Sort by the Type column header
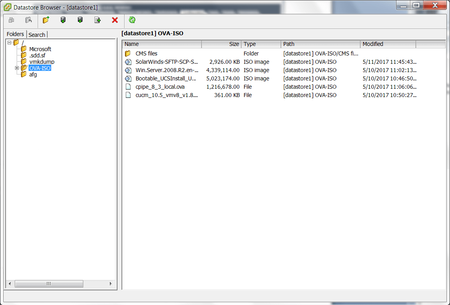 click(261, 44)
